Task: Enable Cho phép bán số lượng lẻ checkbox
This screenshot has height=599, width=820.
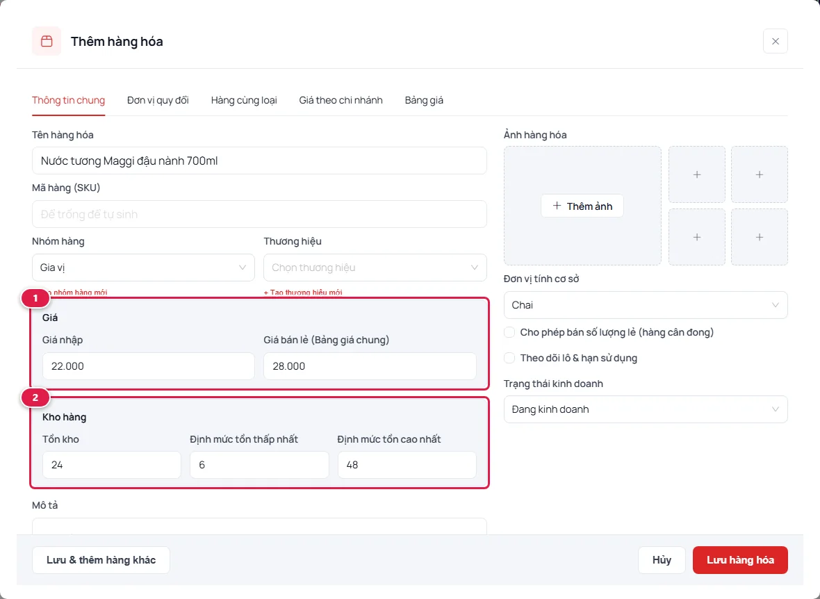Action: 509,332
